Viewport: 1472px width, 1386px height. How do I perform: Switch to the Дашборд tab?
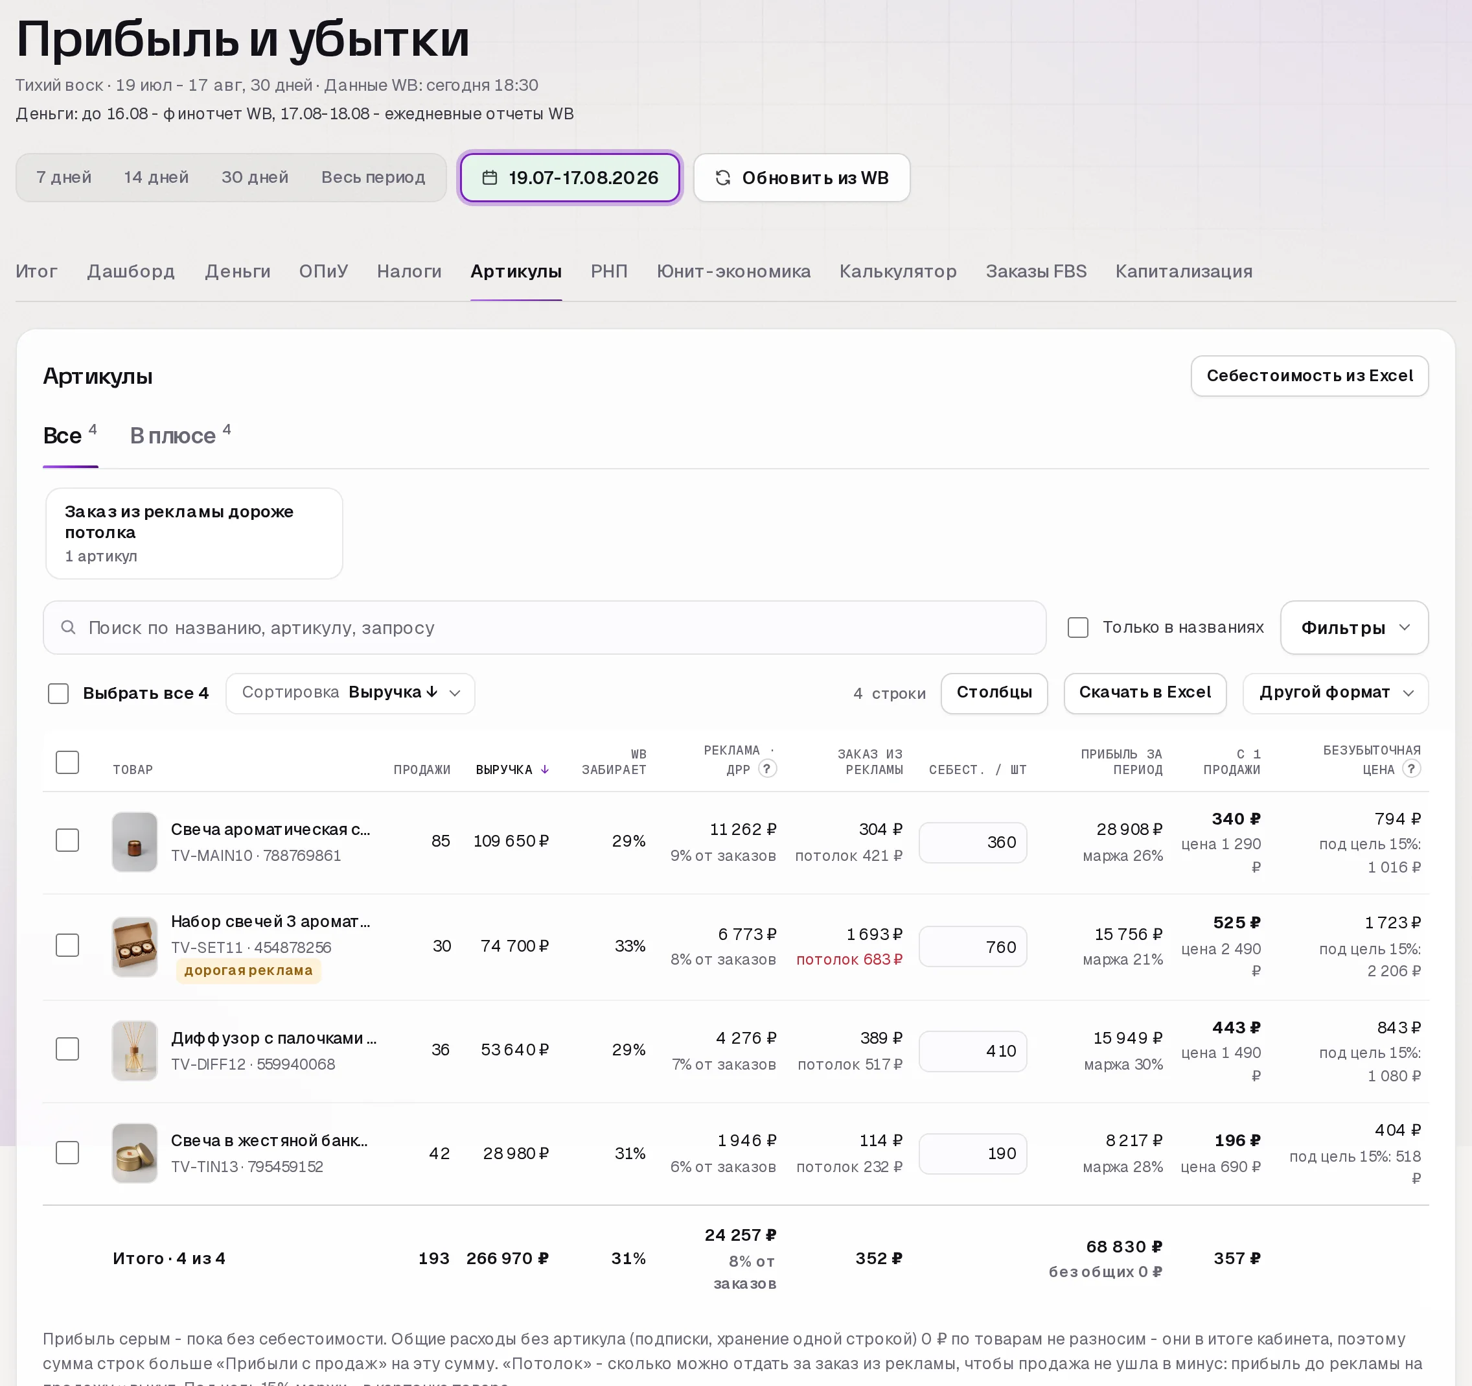point(131,271)
